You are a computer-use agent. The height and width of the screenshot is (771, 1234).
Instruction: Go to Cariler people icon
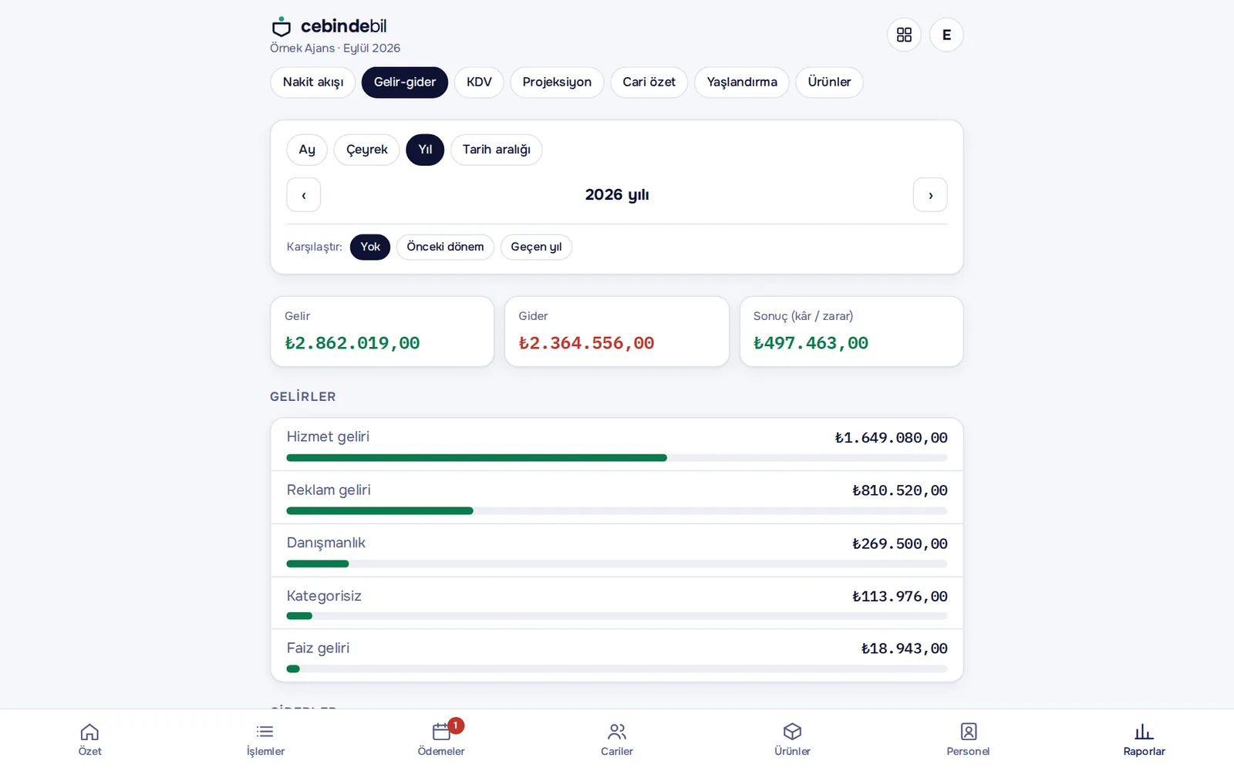pyautogui.click(x=617, y=732)
